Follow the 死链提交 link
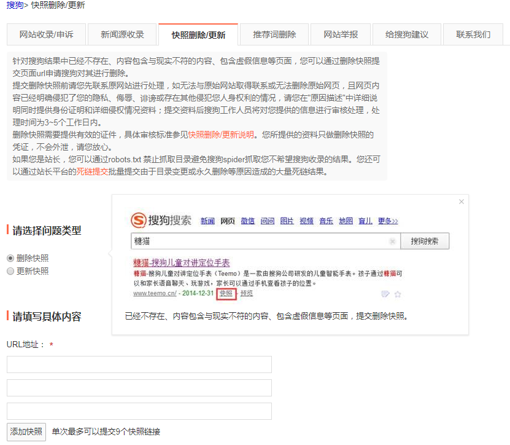This screenshot has height=445, width=510. pyautogui.click(x=92, y=171)
